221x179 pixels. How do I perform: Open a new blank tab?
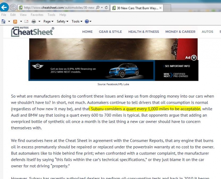pyautogui.click(x=167, y=8)
